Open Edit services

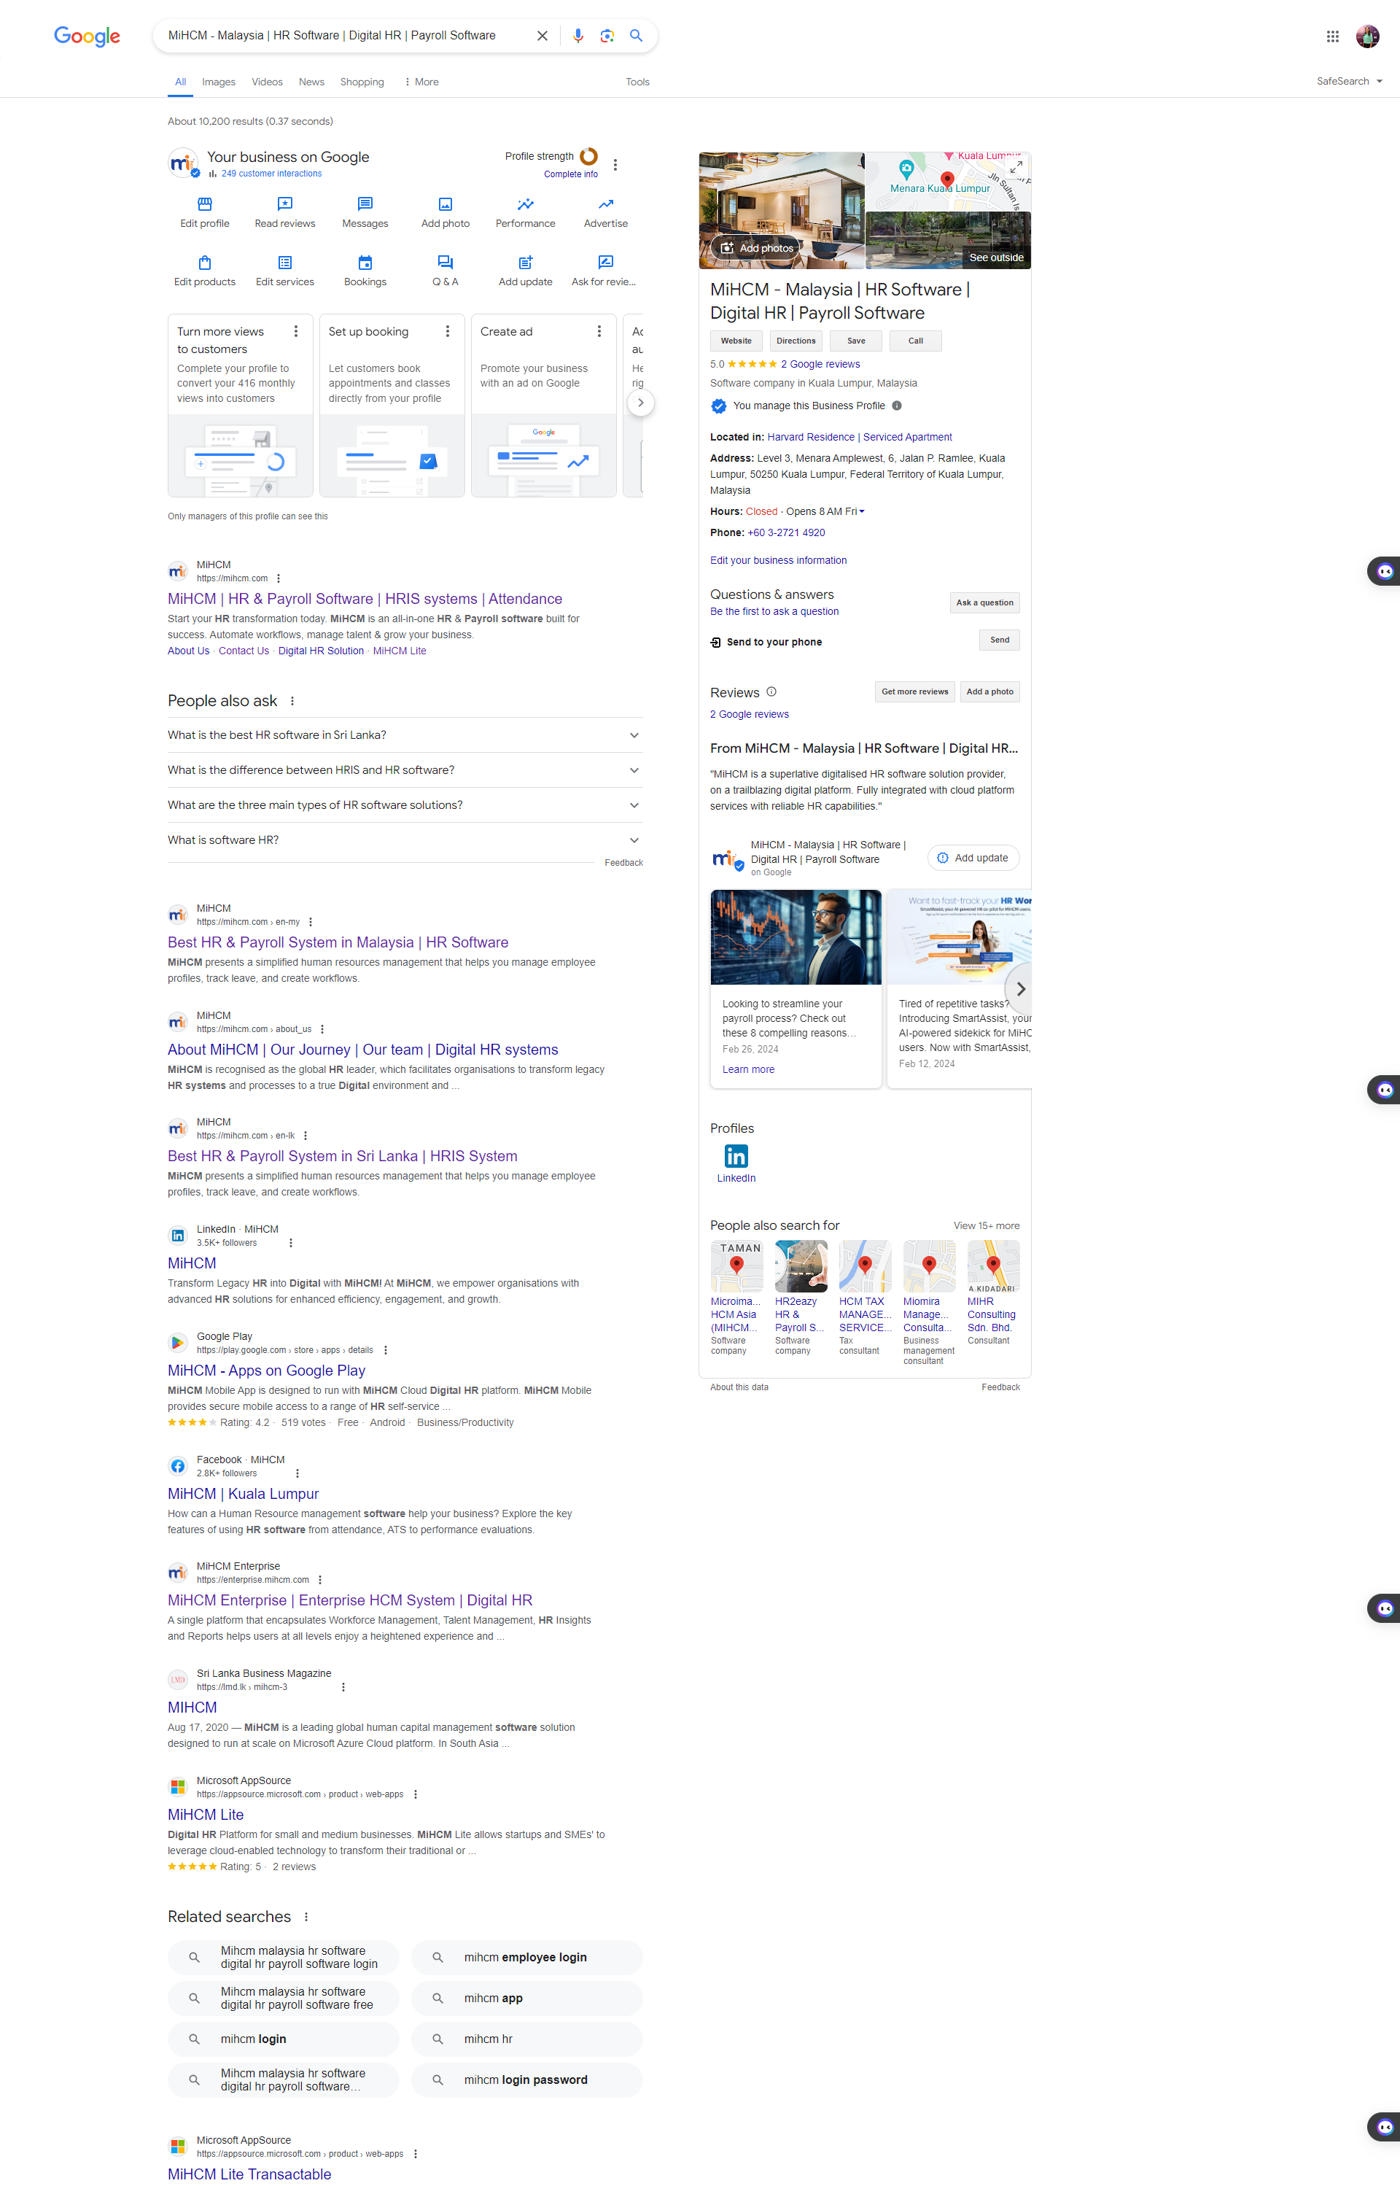coord(284,271)
